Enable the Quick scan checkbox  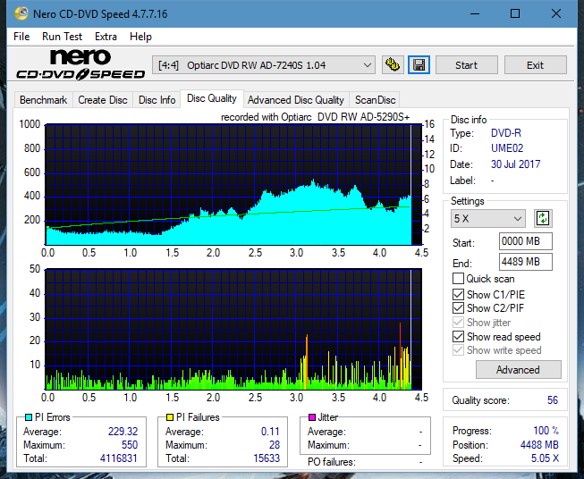tap(458, 279)
